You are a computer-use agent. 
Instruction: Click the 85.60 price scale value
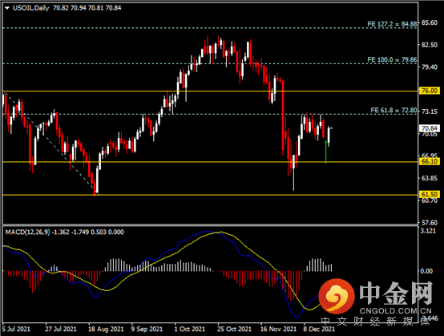[x=430, y=22]
